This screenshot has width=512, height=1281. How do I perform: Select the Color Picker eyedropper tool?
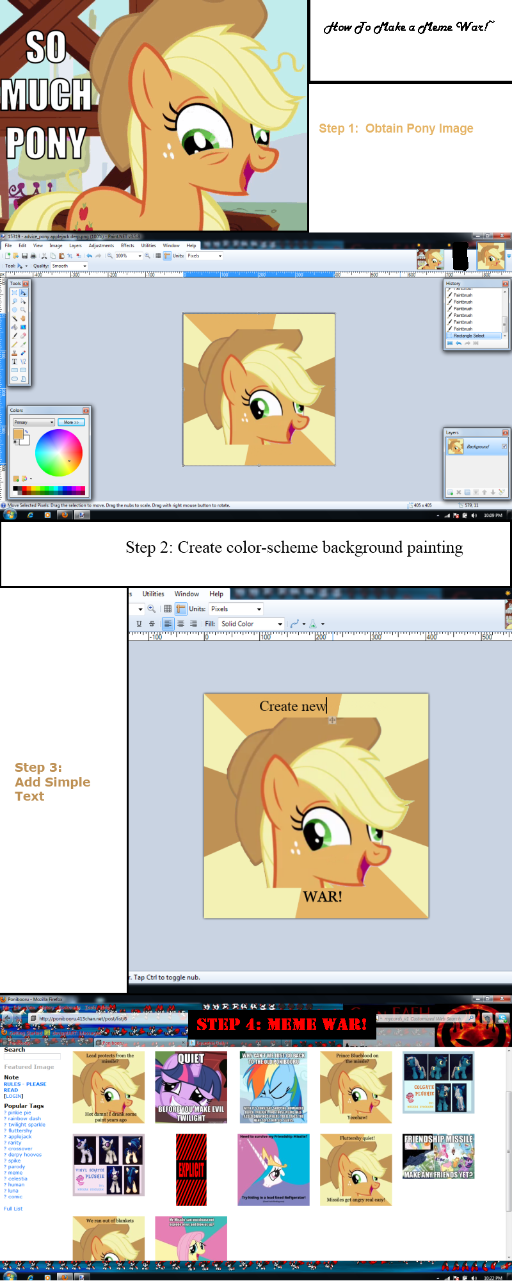(x=23, y=344)
